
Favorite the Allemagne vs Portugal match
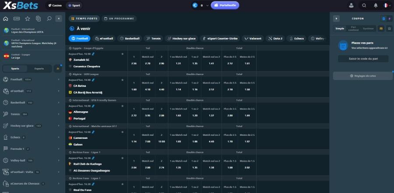click(123, 106)
